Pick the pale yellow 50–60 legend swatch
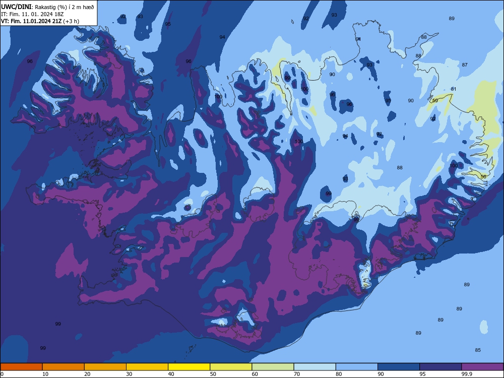This screenshot has width=504, height=378. [x=231, y=367]
